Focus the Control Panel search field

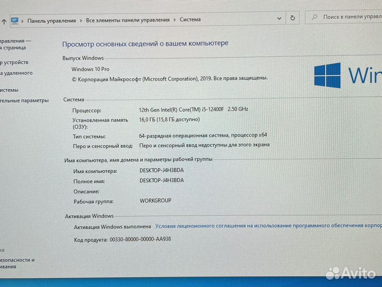pos(343,17)
